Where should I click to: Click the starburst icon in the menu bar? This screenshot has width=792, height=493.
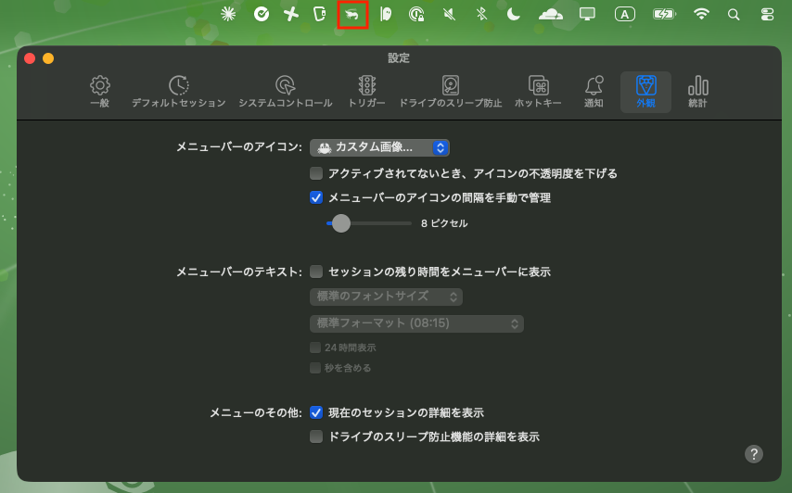228,14
